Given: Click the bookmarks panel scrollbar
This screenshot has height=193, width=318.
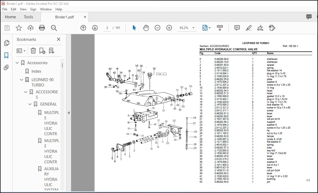Looking at the screenshot, I should pos(63,65).
